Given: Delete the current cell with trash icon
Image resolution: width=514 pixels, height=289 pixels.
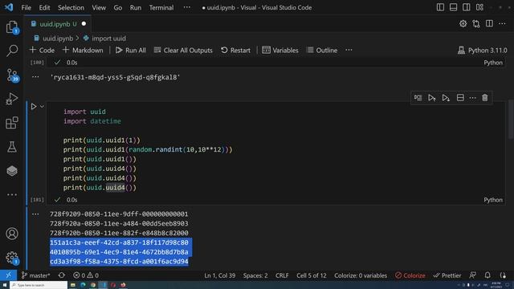Looking at the screenshot, I should click(x=485, y=98).
